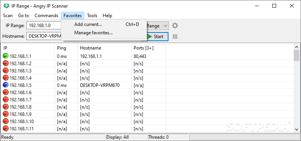
Task: Open the Tools menu
Action: (92, 16)
